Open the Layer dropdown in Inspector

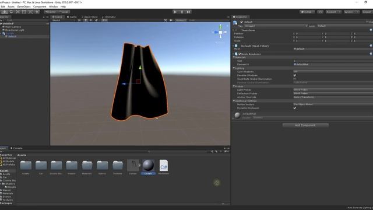(x=345, y=26)
